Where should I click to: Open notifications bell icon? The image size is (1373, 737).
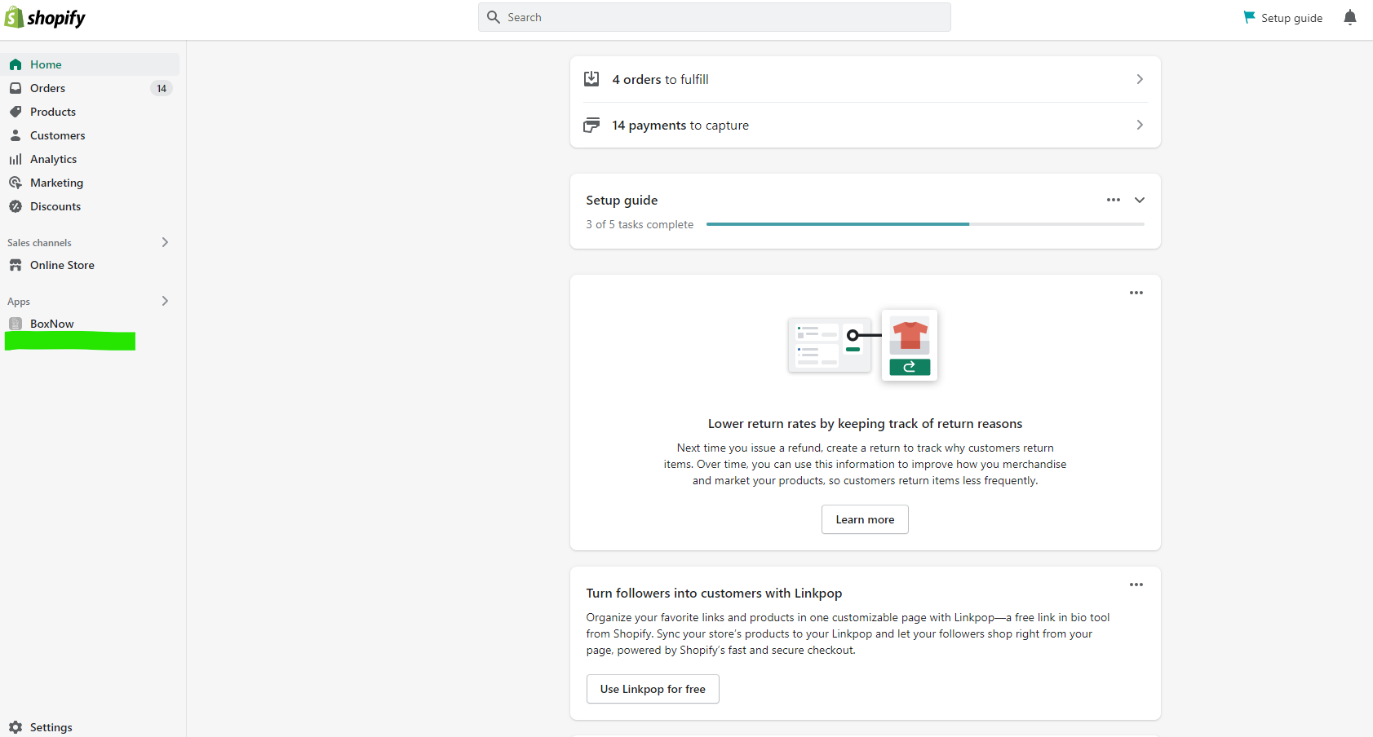(1349, 18)
